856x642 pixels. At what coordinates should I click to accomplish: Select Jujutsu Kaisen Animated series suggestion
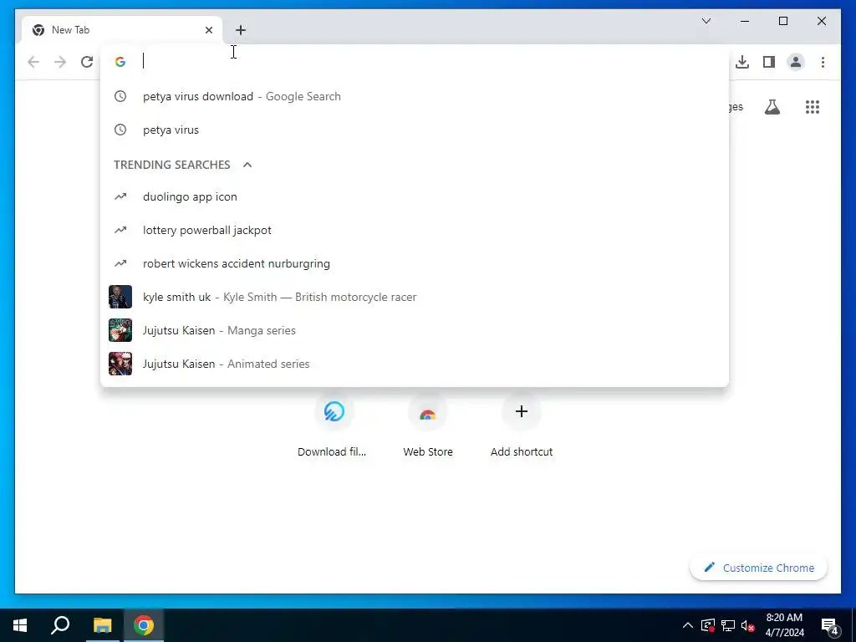(x=415, y=364)
